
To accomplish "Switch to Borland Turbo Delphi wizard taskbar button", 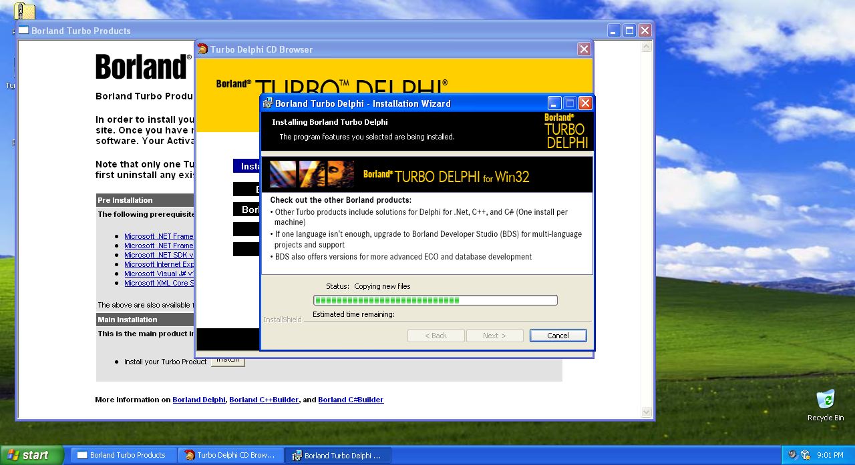I will point(338,455).
